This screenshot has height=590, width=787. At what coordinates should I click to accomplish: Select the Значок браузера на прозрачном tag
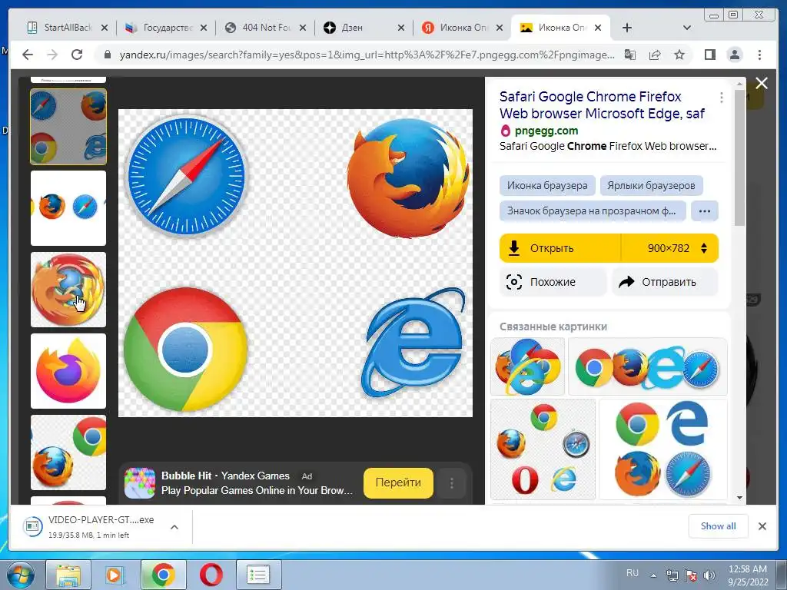[x=593, y=210]
